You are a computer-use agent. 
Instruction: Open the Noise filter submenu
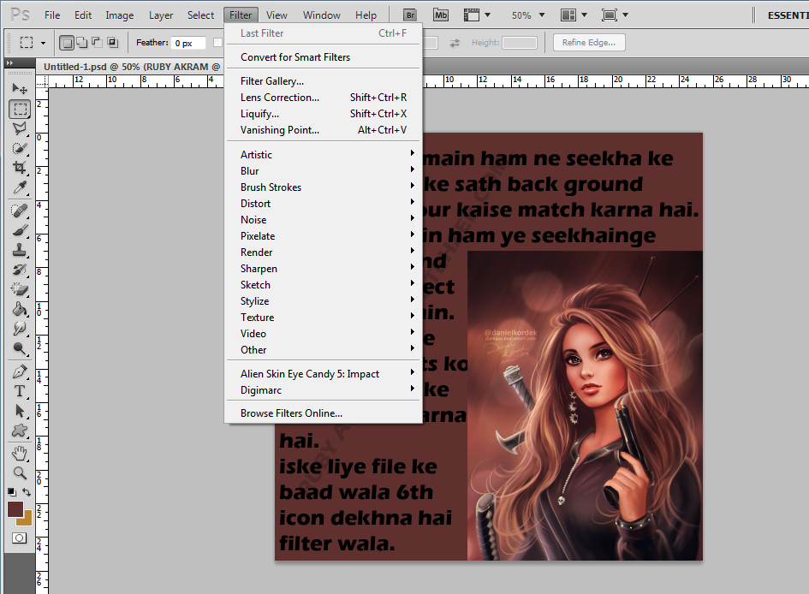click(324, 220)
